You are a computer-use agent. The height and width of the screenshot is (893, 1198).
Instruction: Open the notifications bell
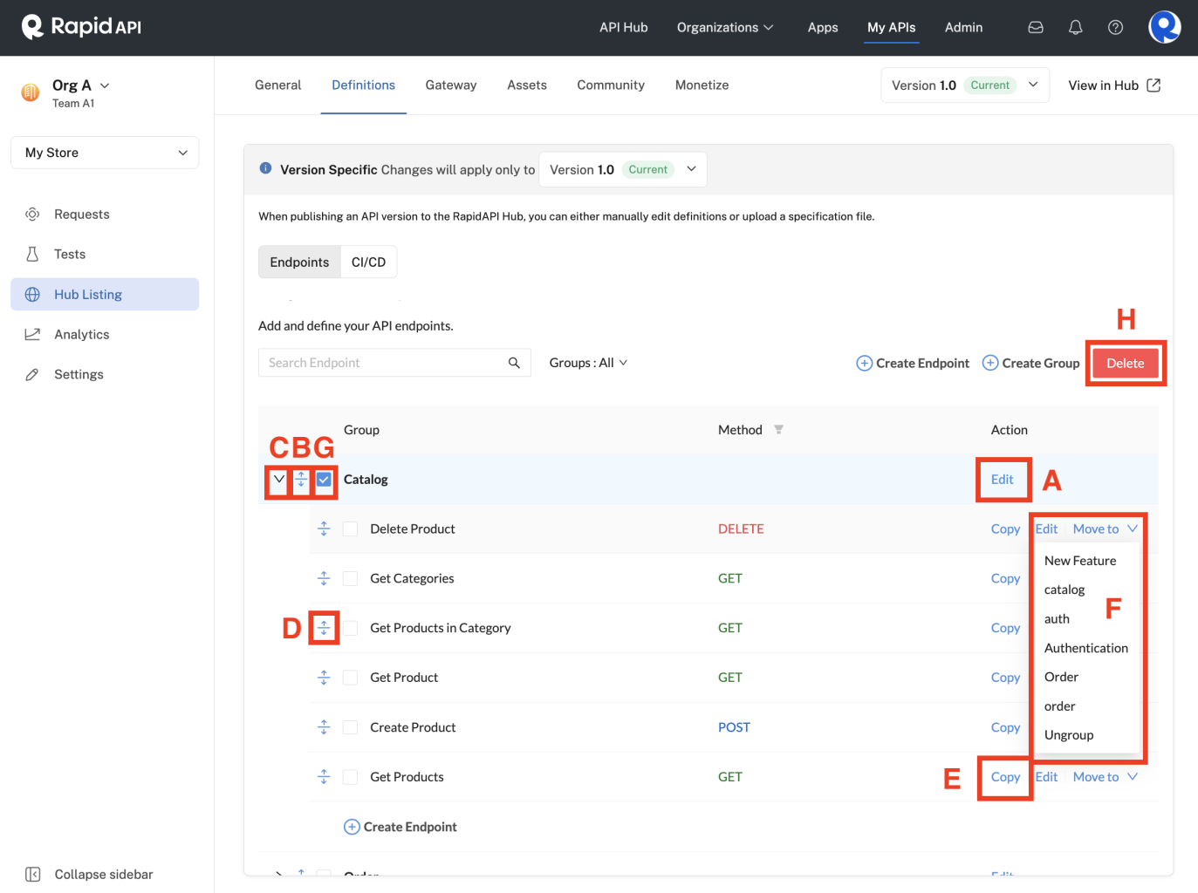tap(1075, 28)
